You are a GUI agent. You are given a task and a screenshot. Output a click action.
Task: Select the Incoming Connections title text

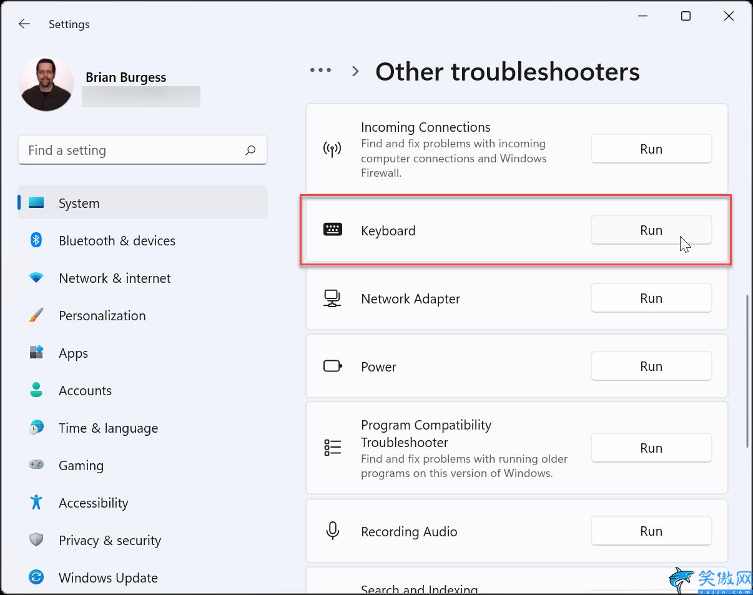point(426,127)
